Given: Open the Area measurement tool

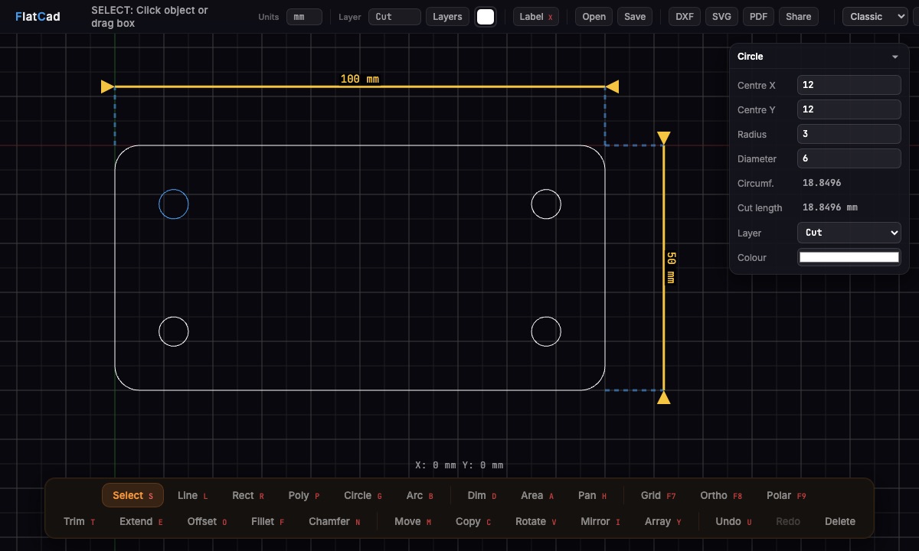Looking at the screenshot, I should [537, 495].
